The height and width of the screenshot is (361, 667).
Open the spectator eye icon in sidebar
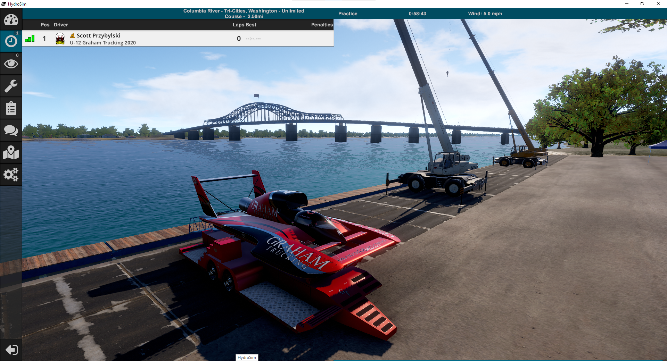(x=11, y=64)
